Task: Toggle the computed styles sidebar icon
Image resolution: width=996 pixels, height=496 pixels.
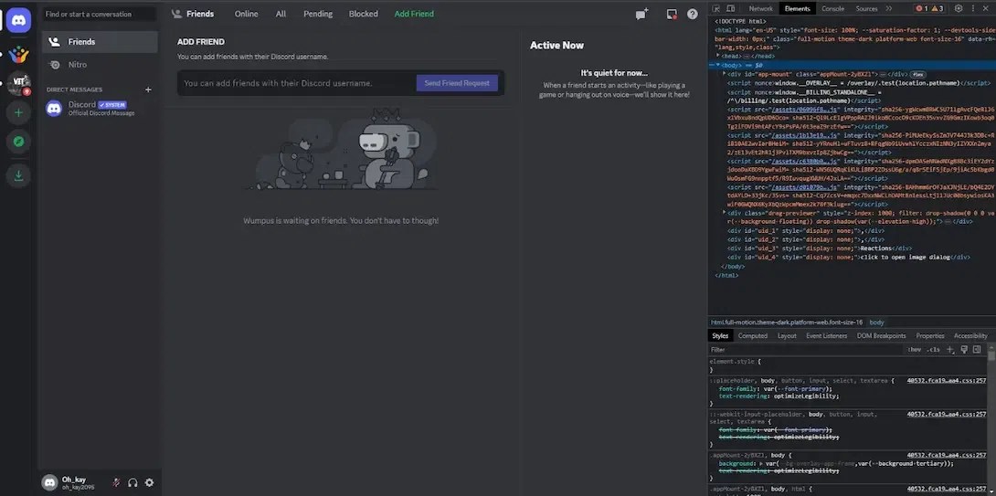Action: click(x=977, y=349)
